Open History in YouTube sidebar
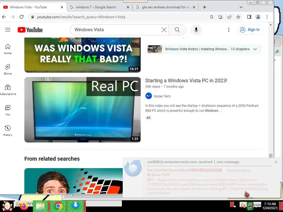The image size is (283, 212). click(8, 131)
